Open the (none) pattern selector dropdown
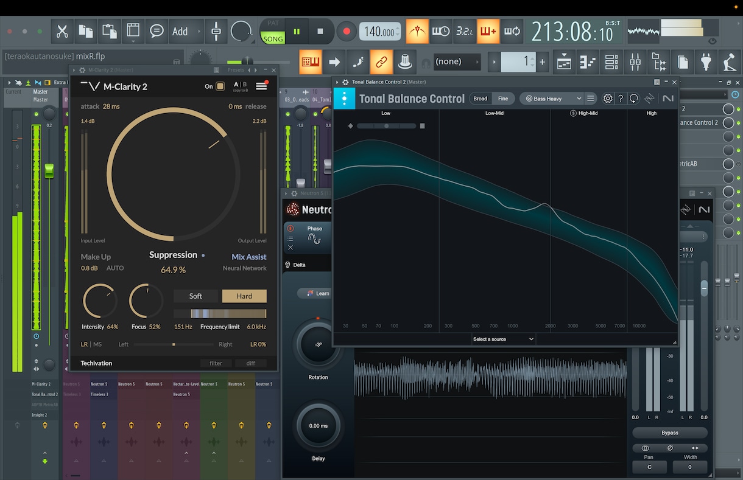This screenshot has height=480, width=743. click(x=457, y=61)
